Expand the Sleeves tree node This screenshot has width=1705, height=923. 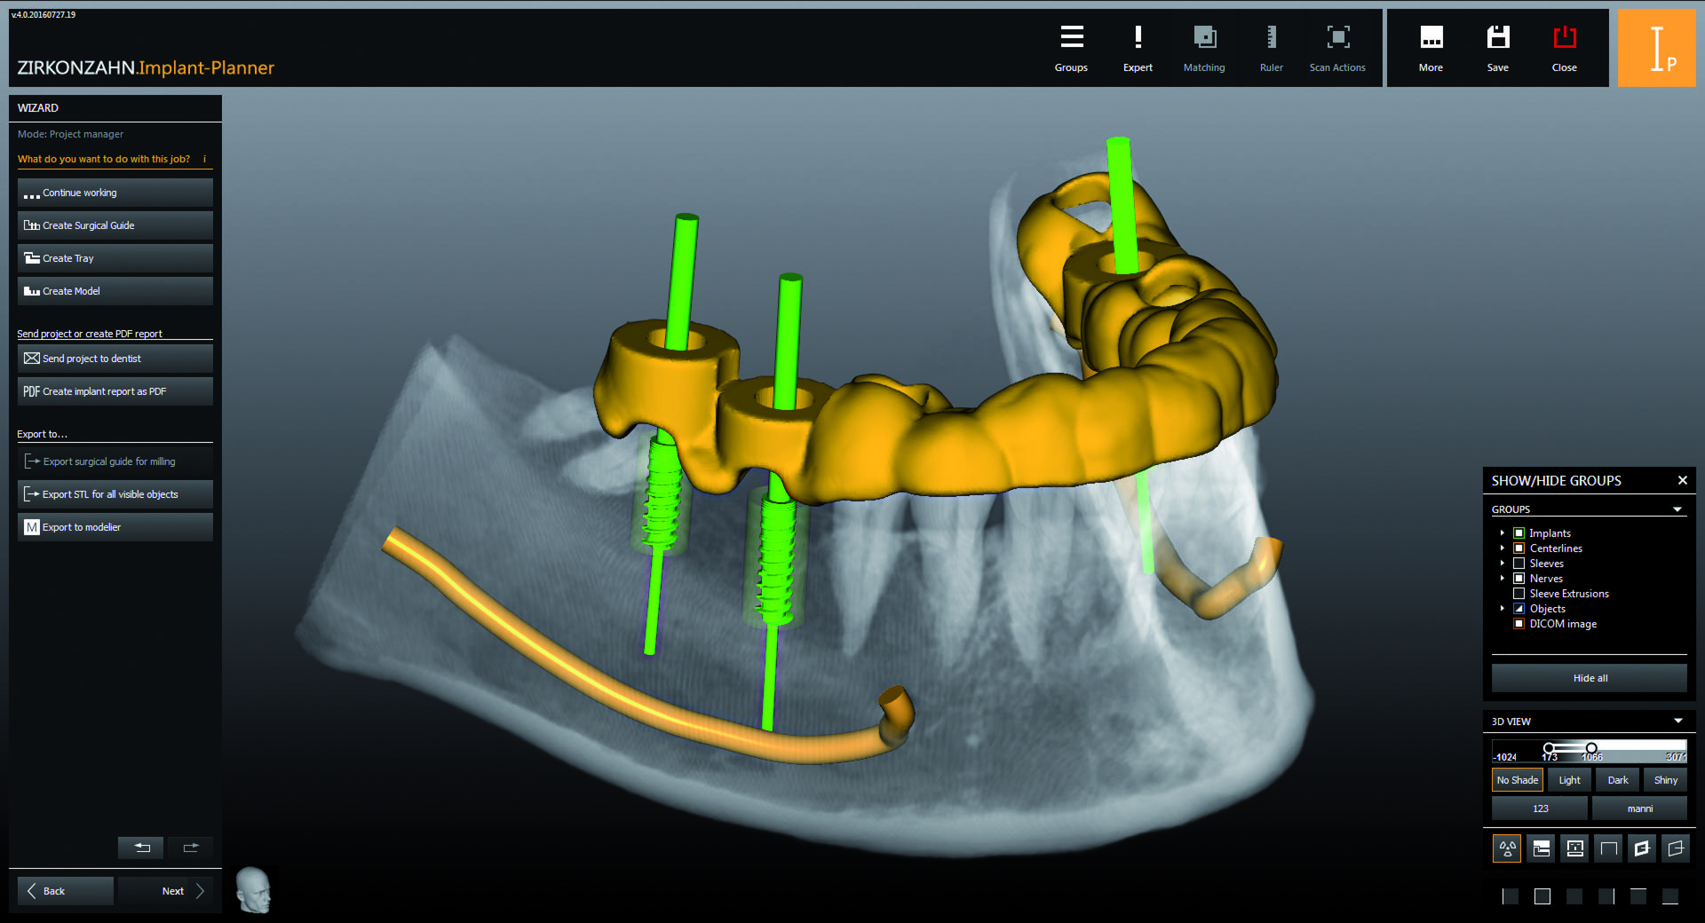[x=1502, y=564]
